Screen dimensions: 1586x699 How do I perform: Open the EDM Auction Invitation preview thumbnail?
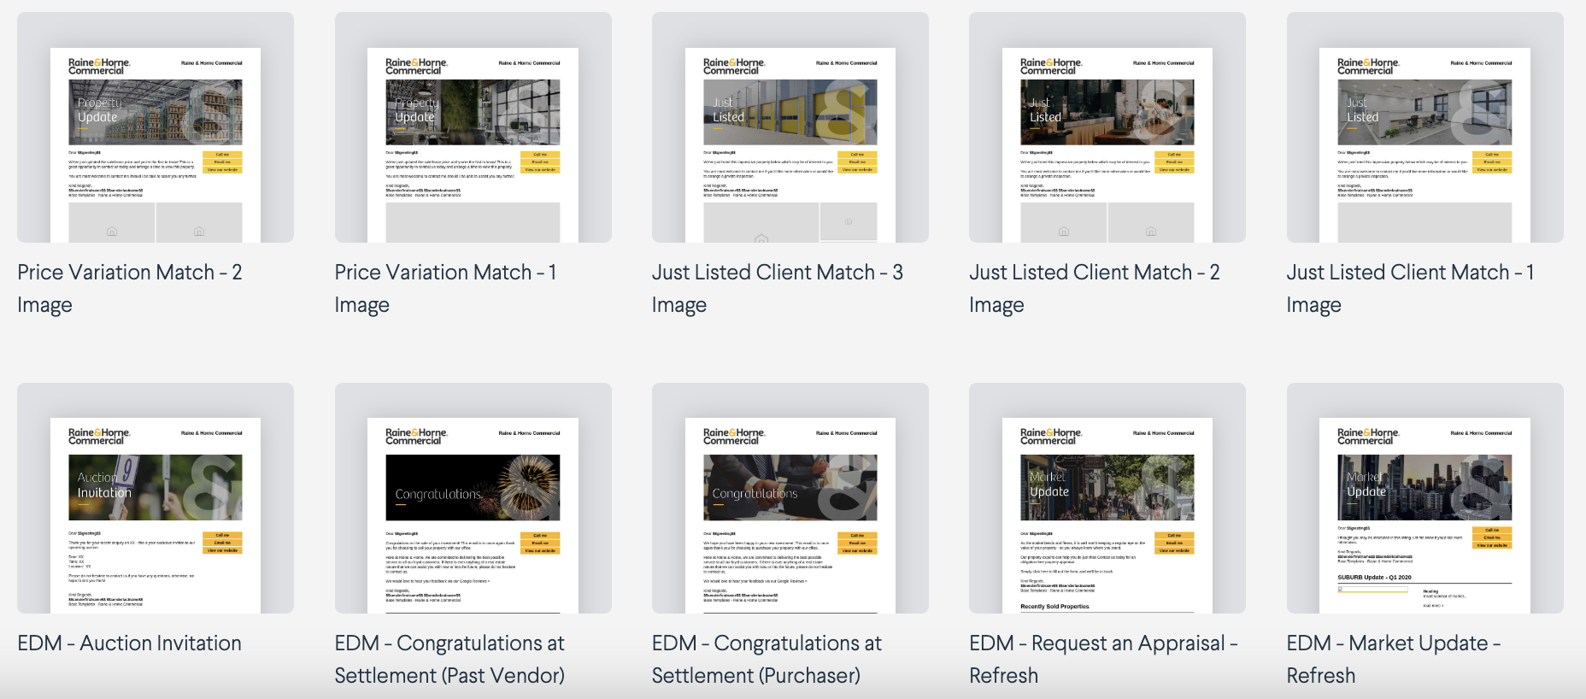pos(156,498)
